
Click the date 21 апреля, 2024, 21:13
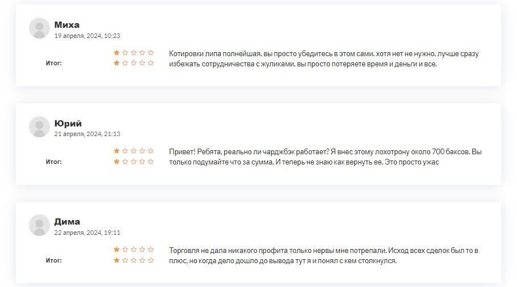[87, 134]
